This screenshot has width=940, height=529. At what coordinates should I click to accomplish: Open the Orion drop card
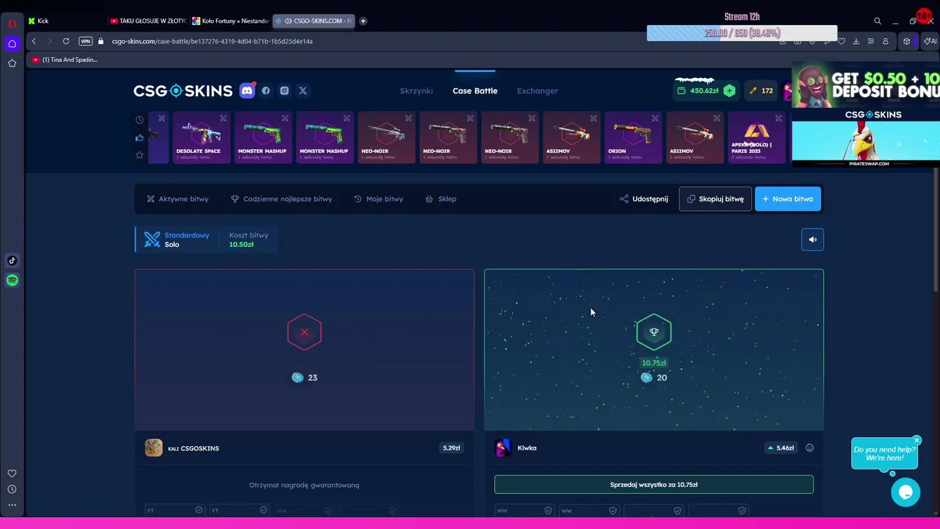(633, 137)
